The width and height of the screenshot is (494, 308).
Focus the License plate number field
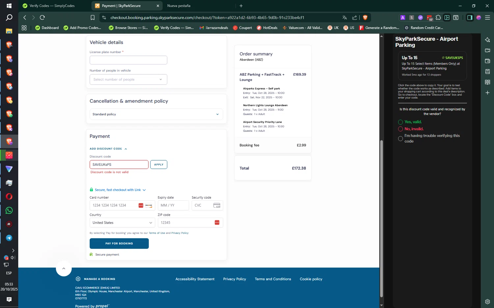[x=128, y=60]
